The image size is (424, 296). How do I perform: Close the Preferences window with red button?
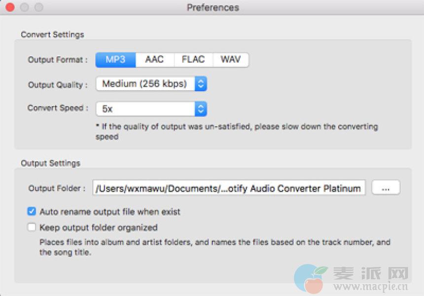coord(10,7)
